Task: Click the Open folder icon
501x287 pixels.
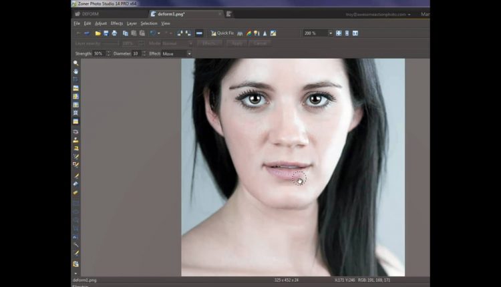Action: (98, 33)
